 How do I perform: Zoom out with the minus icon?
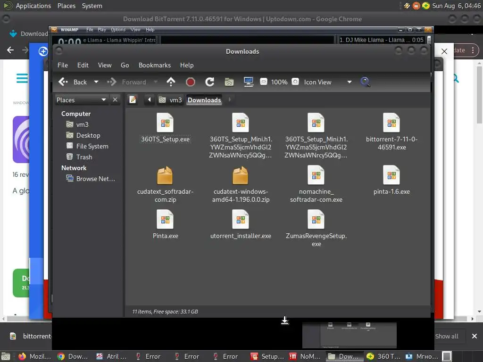[263, 82]
